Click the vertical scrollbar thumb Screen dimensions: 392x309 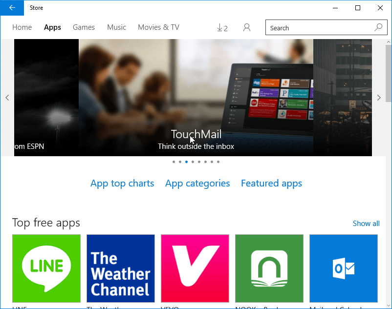pyautogui.click(x=388, y=73)
